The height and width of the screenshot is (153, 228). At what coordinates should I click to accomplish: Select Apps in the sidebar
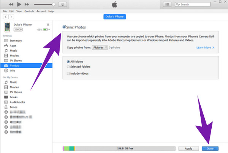26,46
